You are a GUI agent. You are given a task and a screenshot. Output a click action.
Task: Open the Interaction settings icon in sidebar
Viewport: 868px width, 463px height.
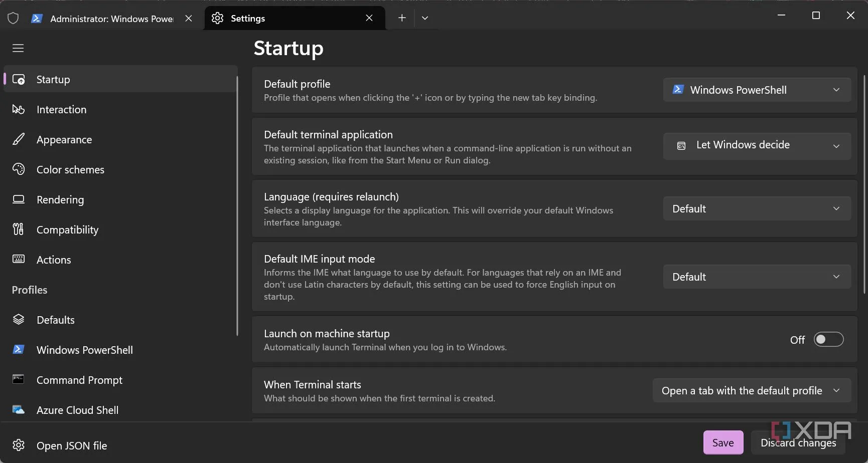coord(19,109)
